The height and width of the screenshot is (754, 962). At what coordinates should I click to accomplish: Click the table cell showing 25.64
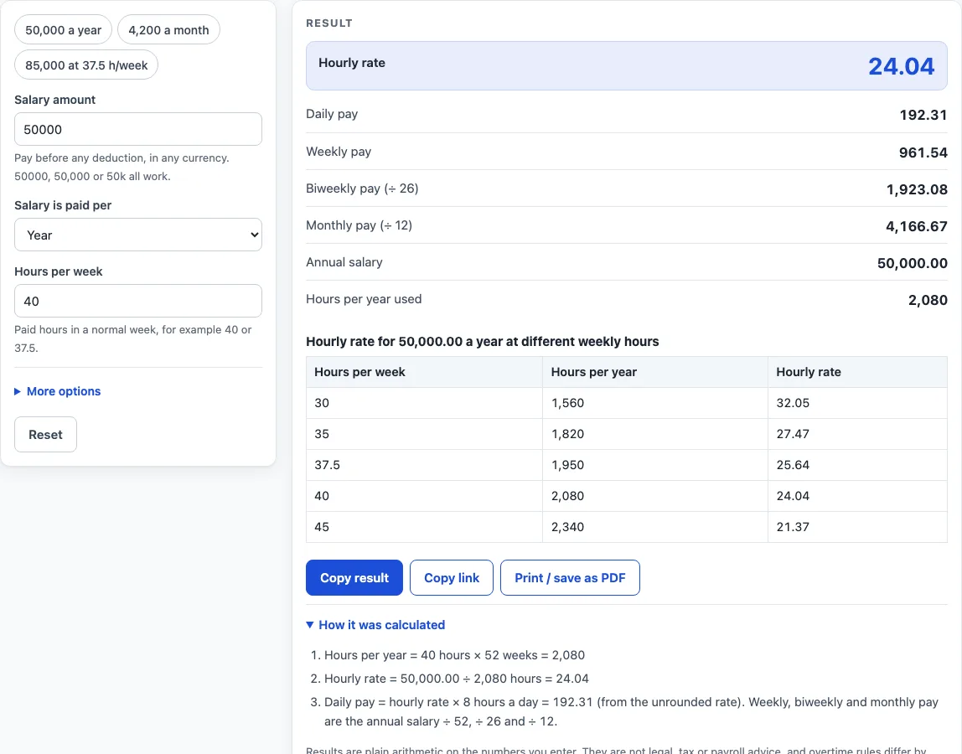[857, 465]
